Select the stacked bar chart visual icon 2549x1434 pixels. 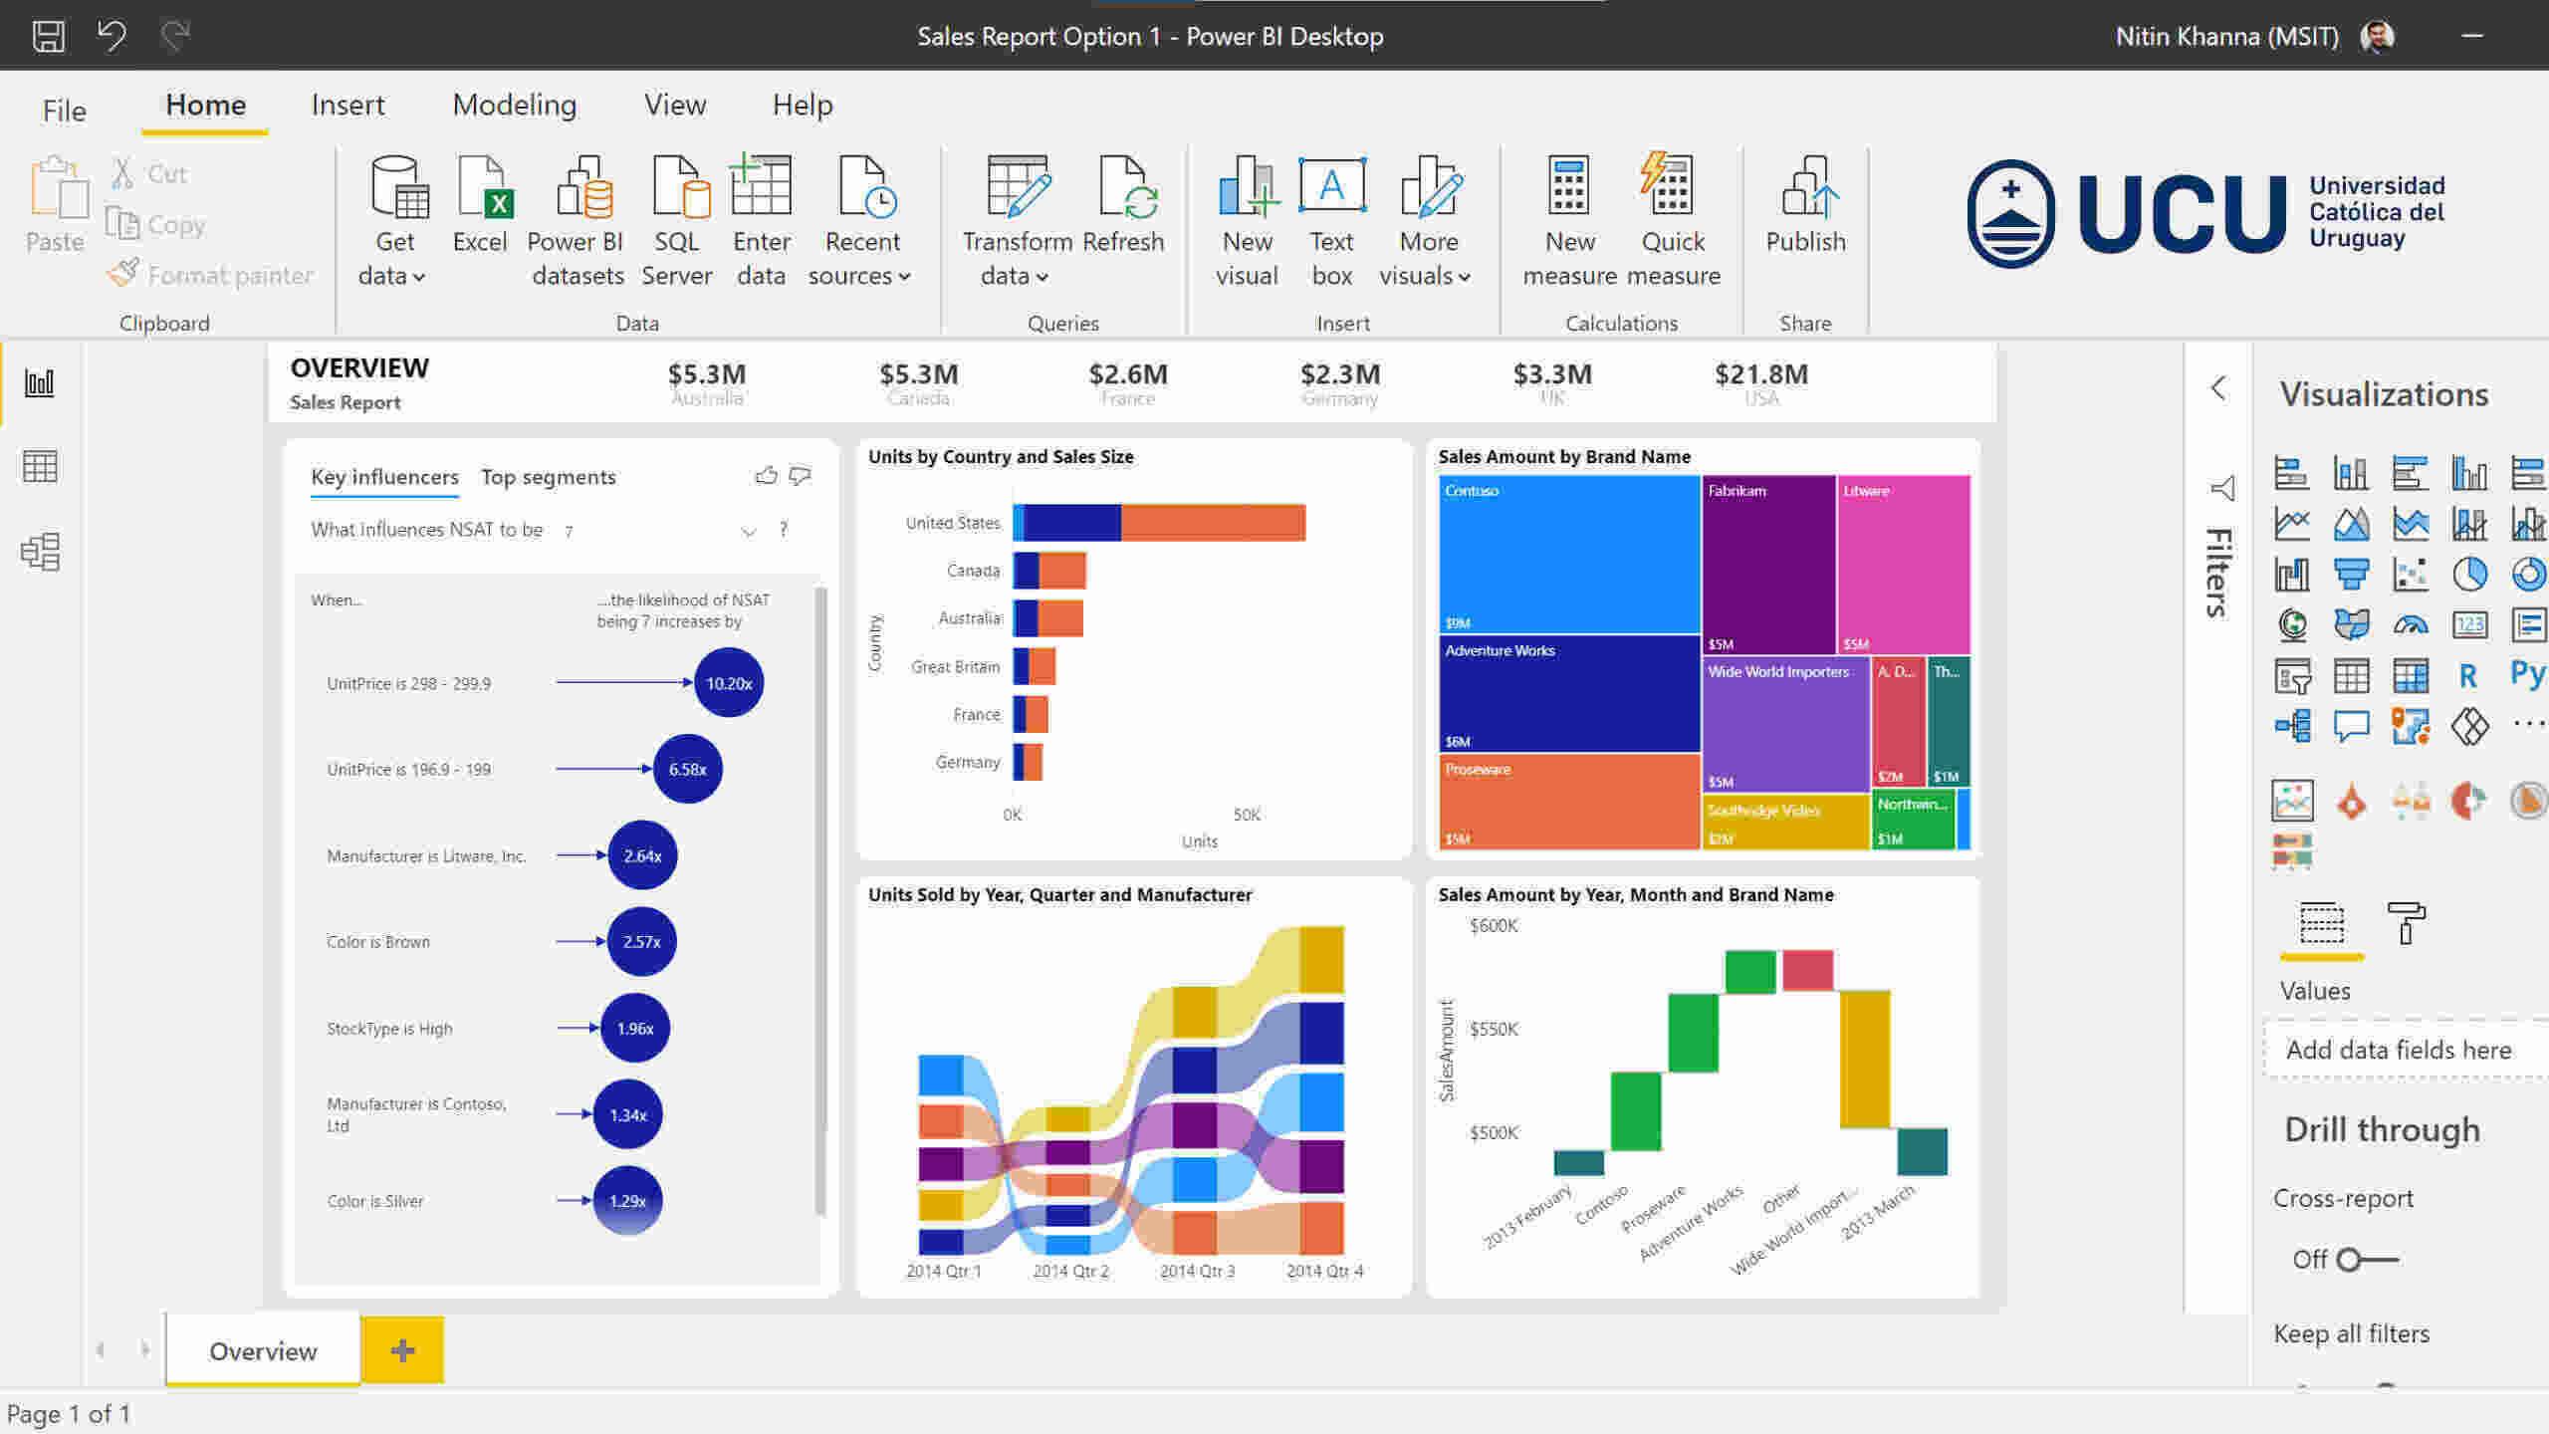[2291, 472]
